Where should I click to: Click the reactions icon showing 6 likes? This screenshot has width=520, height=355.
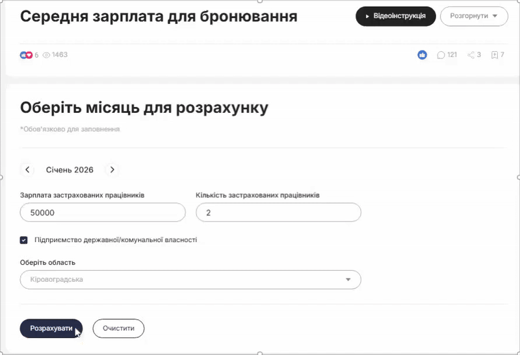[x=26, y=55]
